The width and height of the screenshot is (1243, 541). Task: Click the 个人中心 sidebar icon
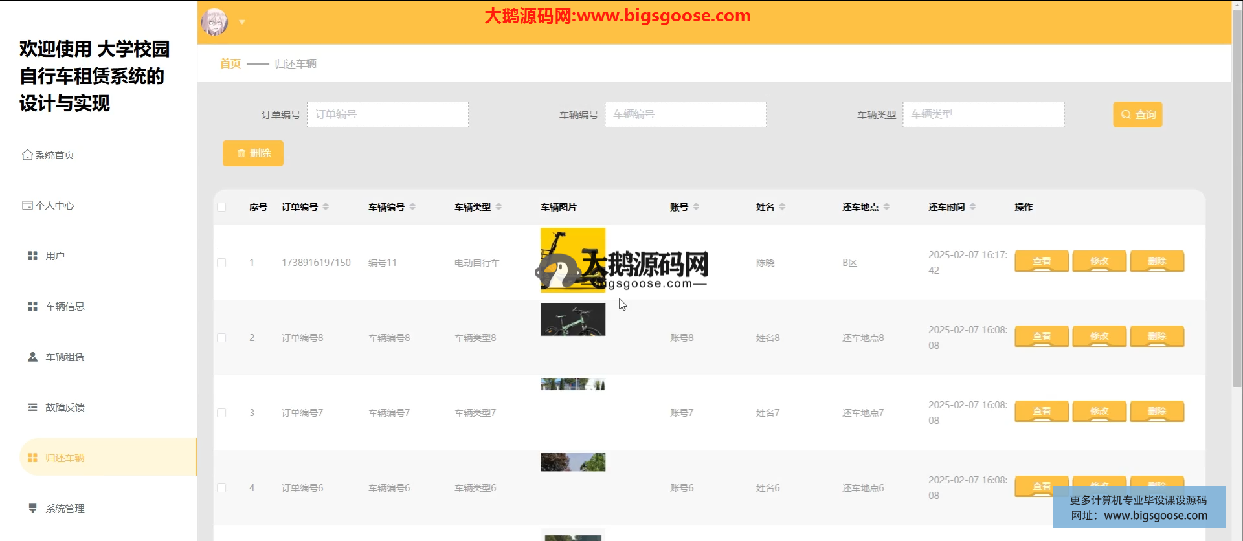tap(27, 206)
